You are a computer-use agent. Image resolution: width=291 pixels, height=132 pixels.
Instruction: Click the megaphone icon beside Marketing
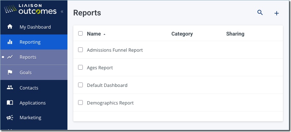point(10,118)
